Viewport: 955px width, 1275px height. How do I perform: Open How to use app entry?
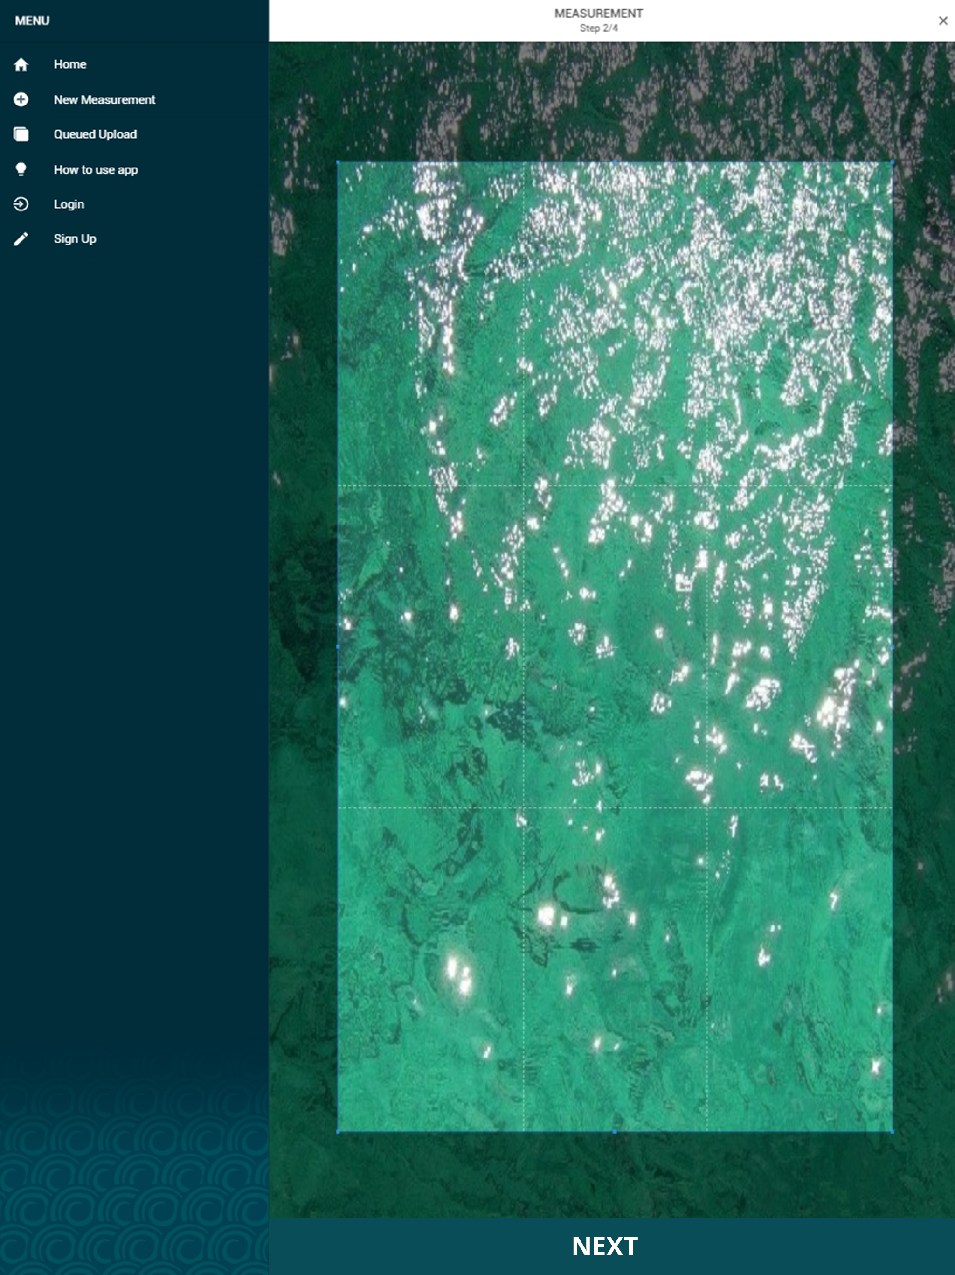click(x=134, y=169)
